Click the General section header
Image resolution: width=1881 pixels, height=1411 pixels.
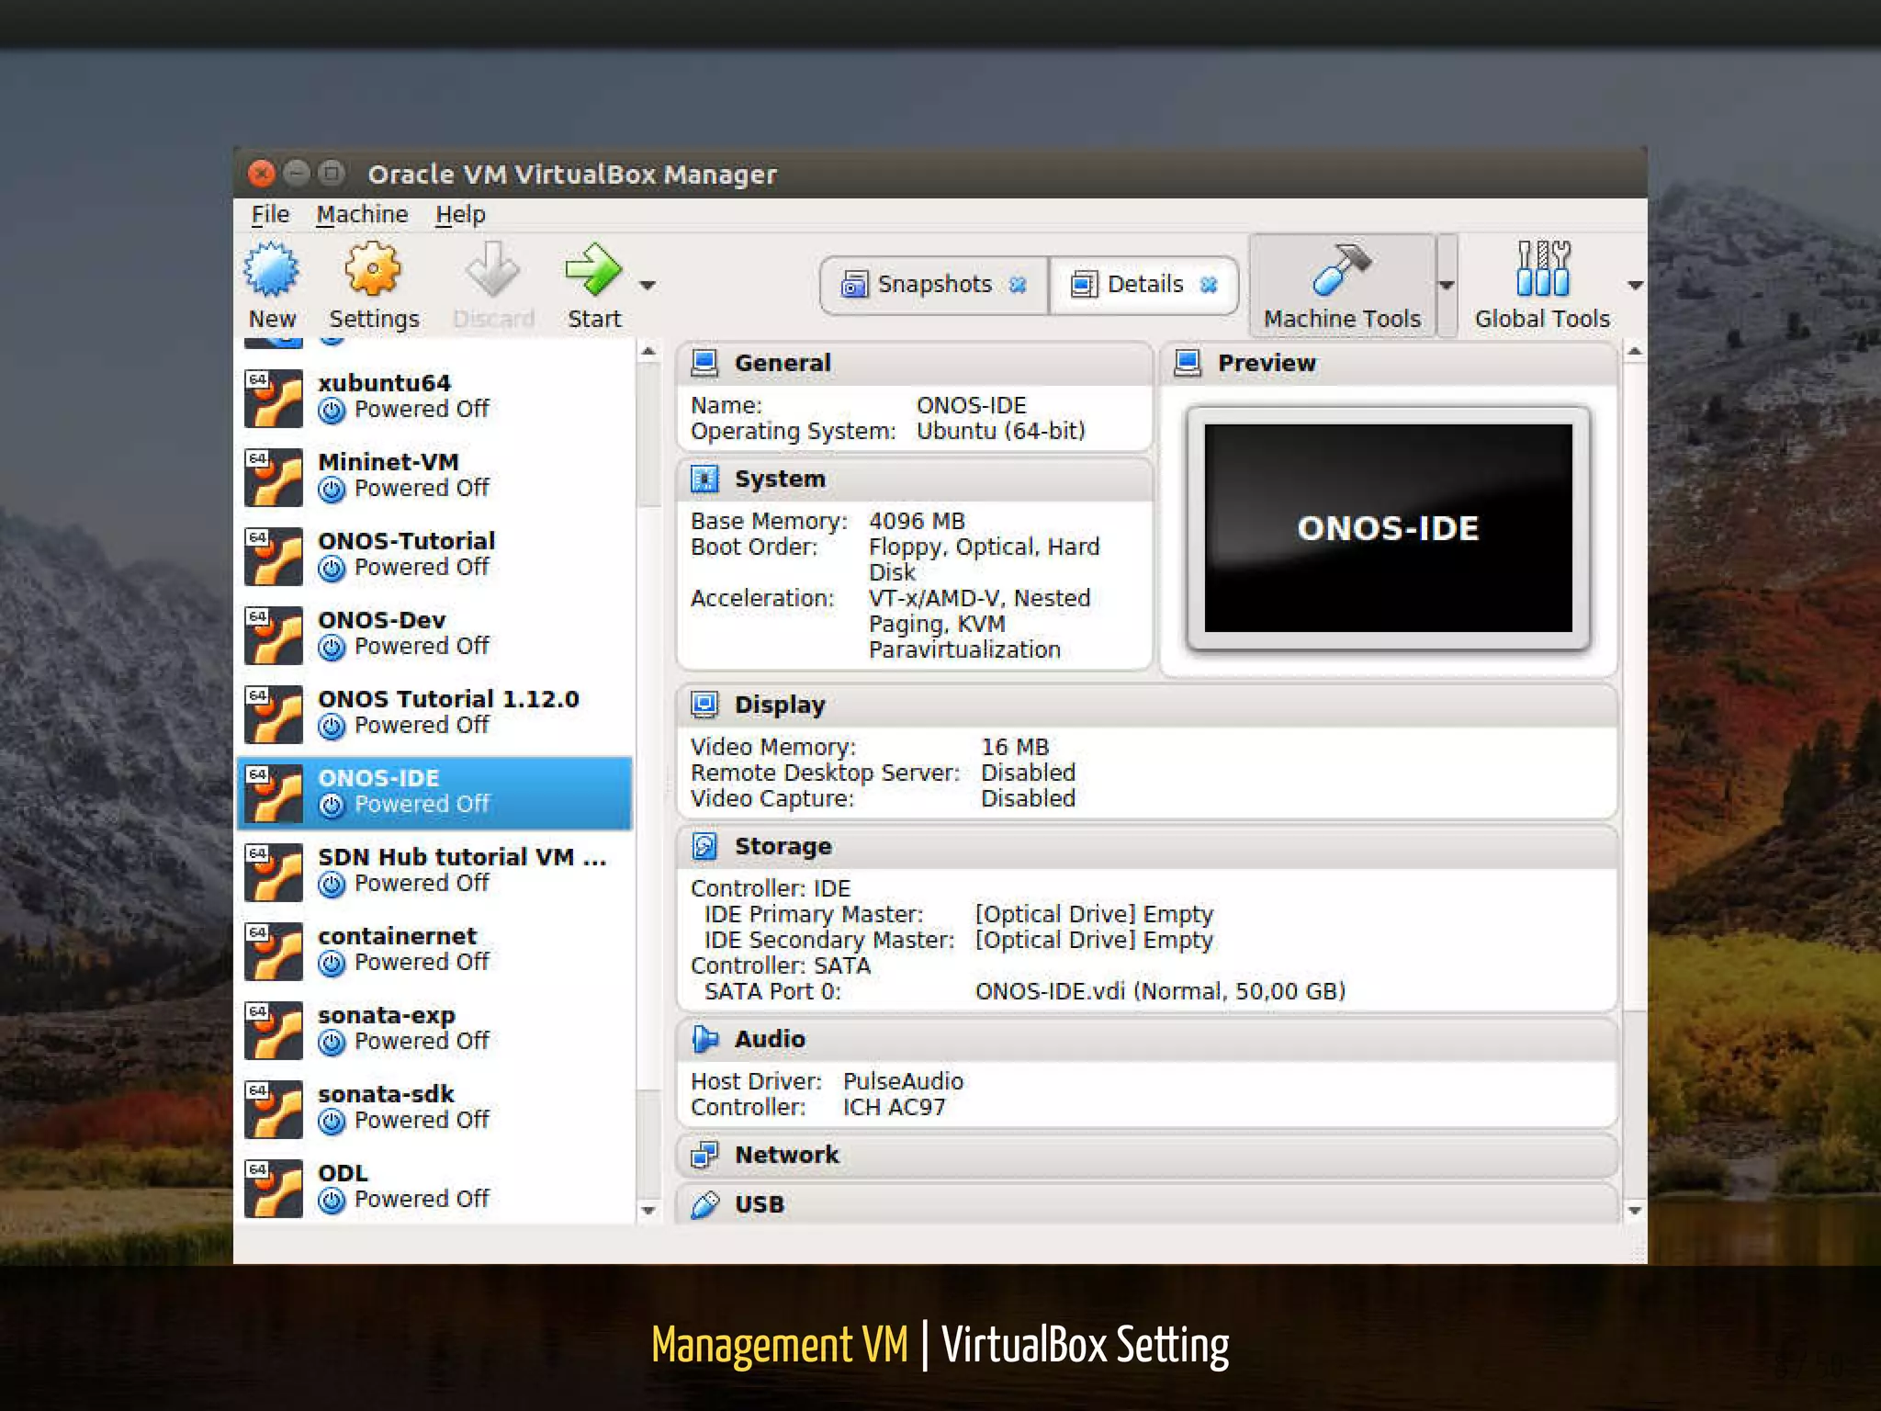pyautogui.click(x=915, y=364)
